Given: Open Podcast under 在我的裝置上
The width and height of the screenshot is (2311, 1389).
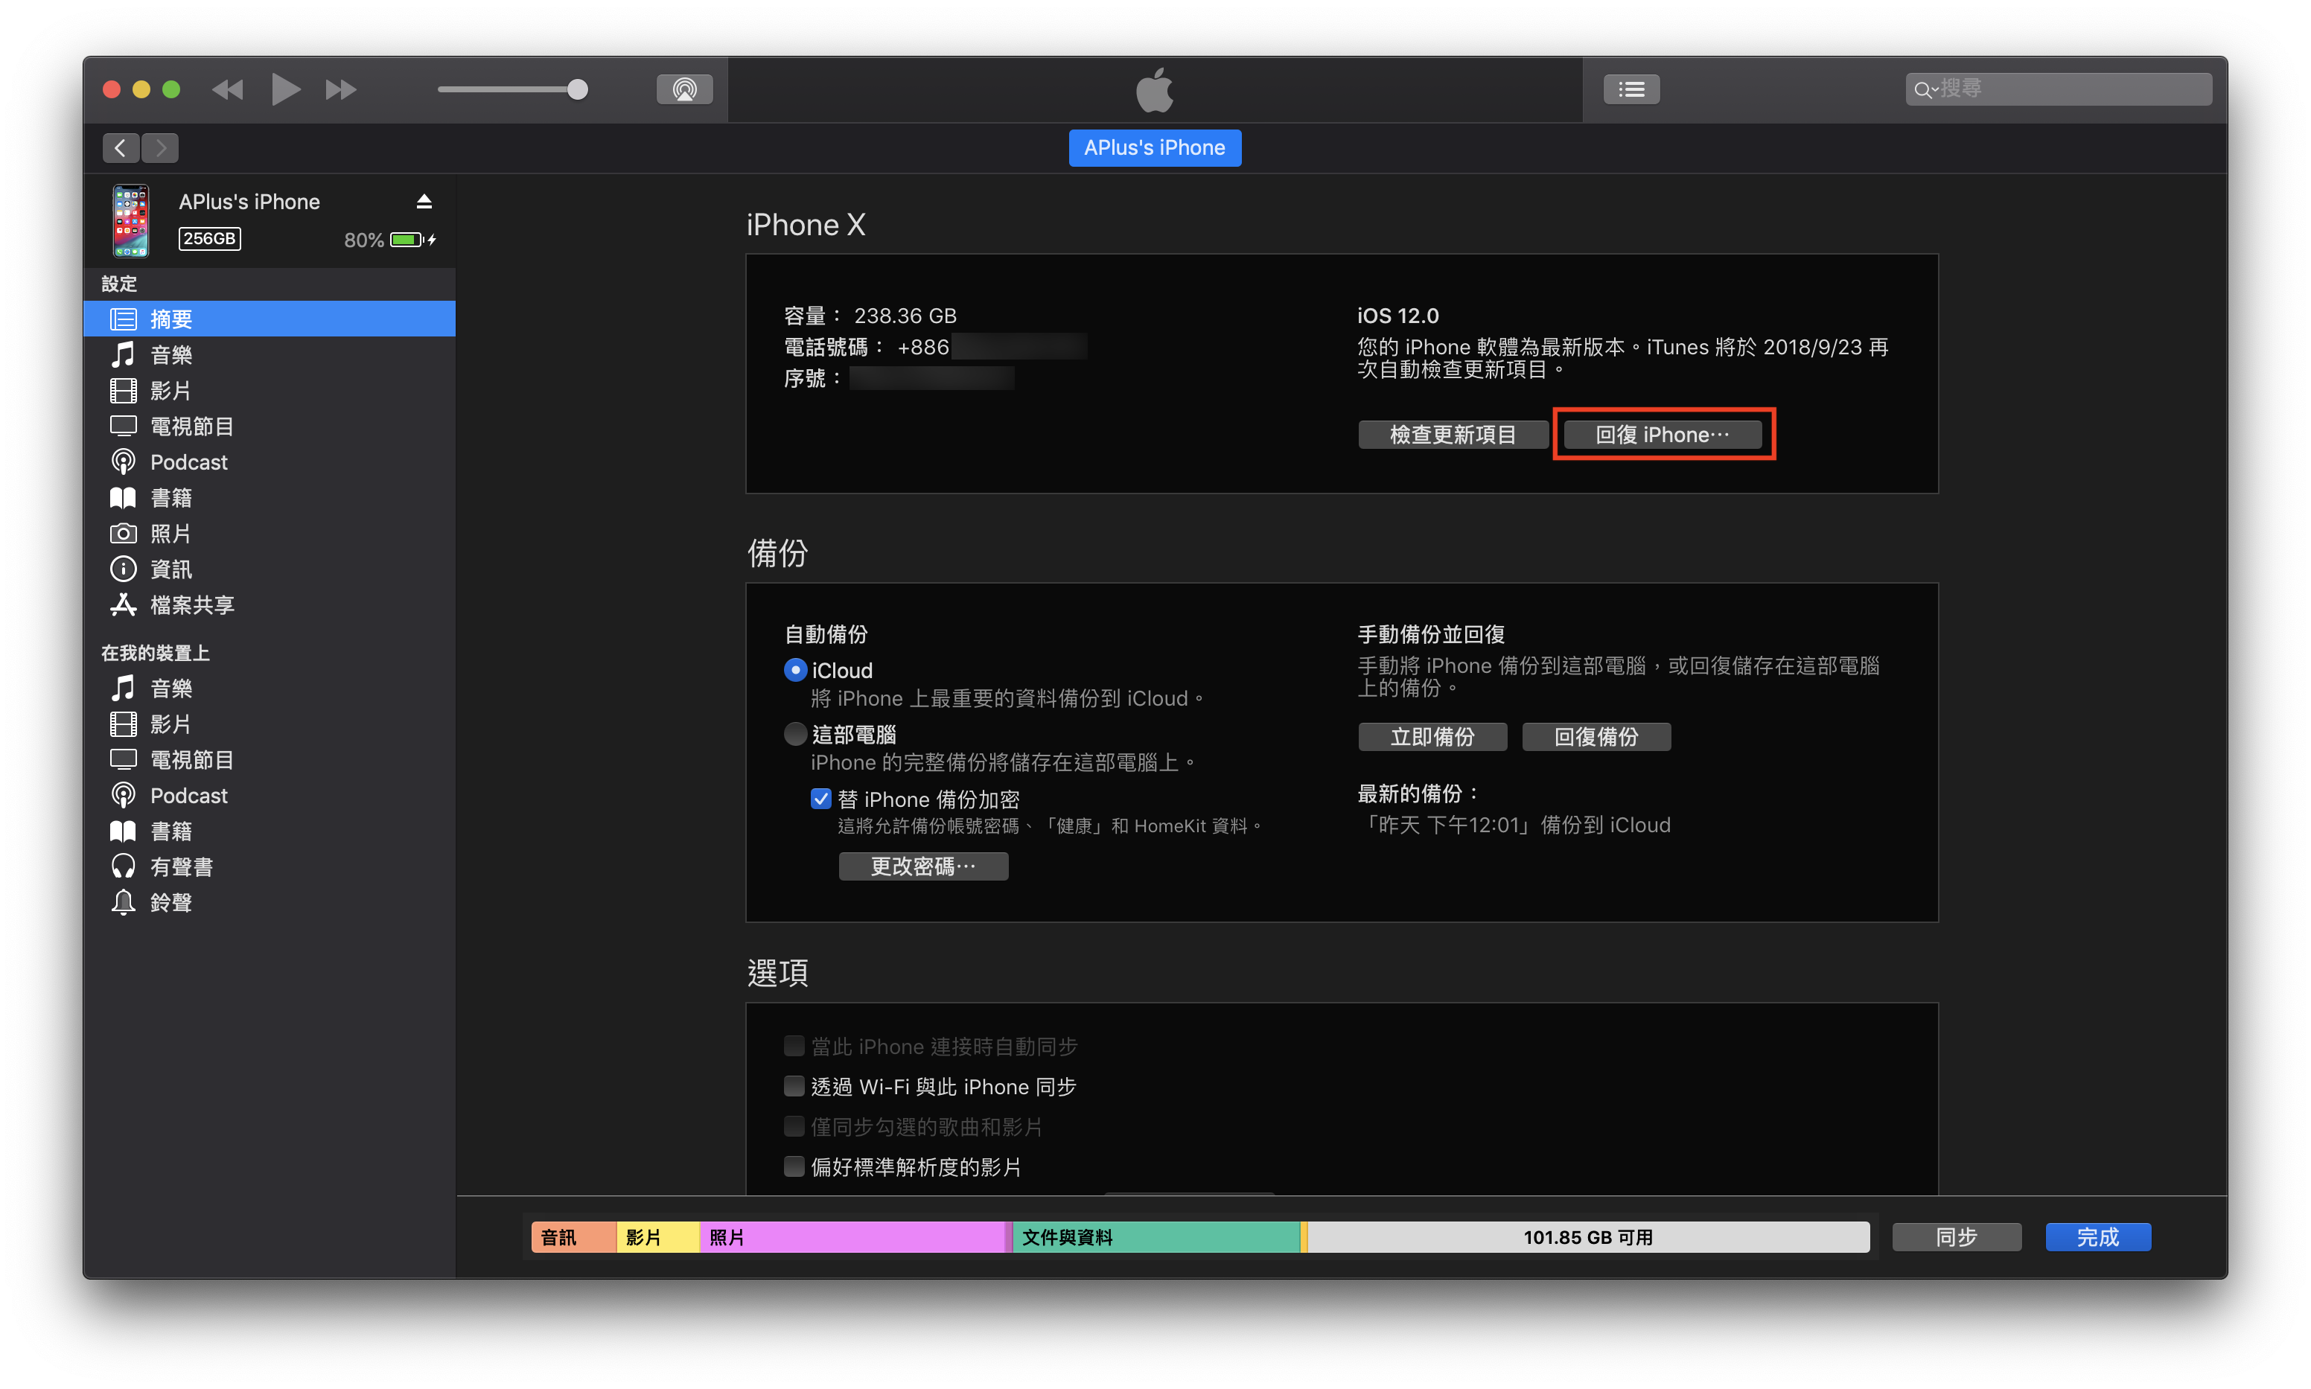Looking at the screenshot, I should coord(270,796).
